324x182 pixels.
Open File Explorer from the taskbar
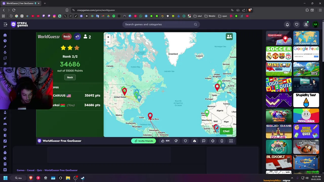(68, 178)
